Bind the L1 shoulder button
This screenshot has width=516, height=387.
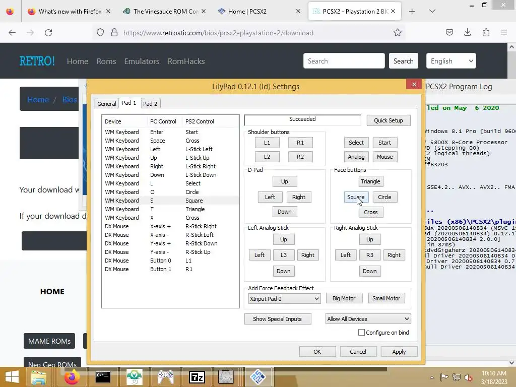point(267,143)
